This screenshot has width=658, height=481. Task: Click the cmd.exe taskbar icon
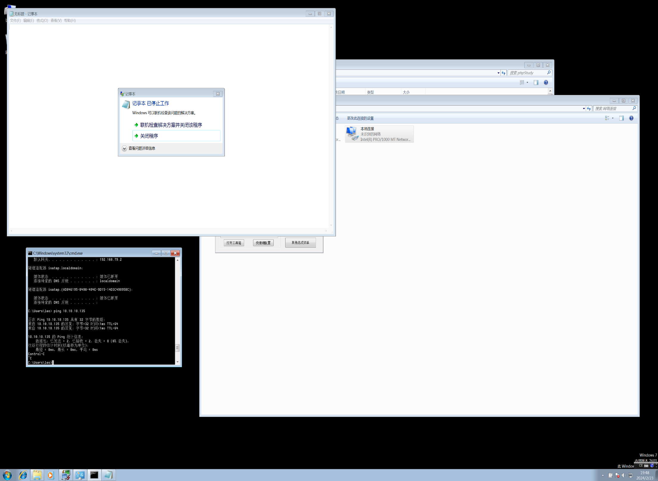coord(94,475)
